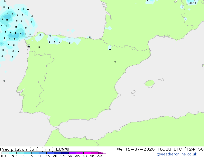The image size is (204, 157).
Task: Pick the 40–45 mm magenta legend swatch
Action: tap(87, 153)
